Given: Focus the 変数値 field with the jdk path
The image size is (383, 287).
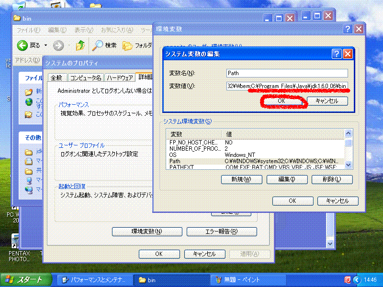Looking at the screenshot, I should pos(287,86).
